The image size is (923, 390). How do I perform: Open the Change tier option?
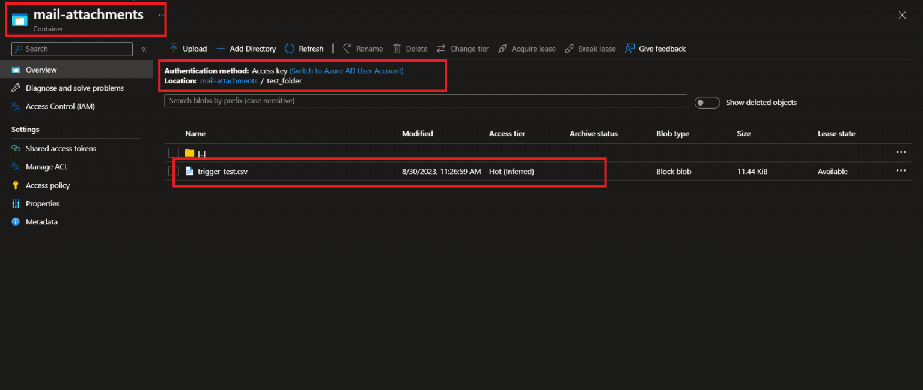(463, 49)
